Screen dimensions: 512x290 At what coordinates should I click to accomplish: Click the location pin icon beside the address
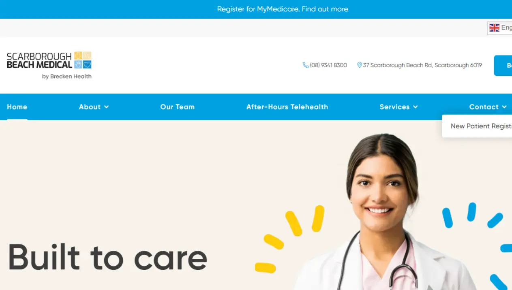pyautogui.click(x=359, y=65)
